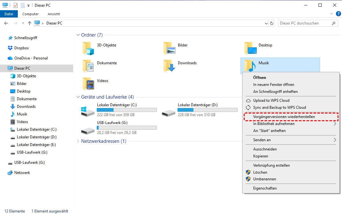Expand the Netzwerkadressen (1) group
Viewport: 342px width, 215px height.
[x=78, y=141]
